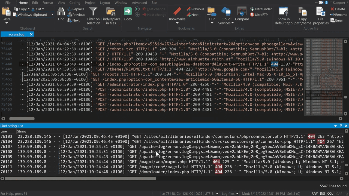The height and width of the screenshot is (196, 349).
Task: Click the forward arrow circle in Navigate
Action: (137, 15)
